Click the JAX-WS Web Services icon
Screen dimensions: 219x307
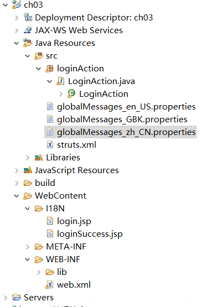coord(28,30)
